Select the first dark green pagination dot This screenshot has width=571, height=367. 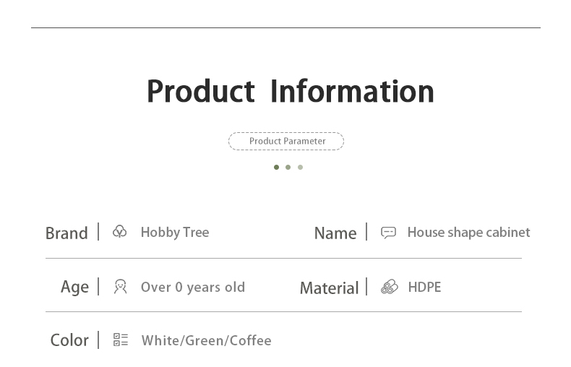[276, 167]
